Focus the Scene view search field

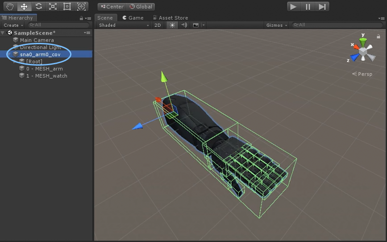337,25
